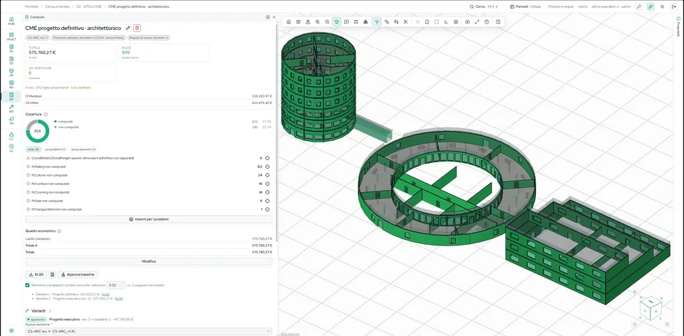Viewport: 684px width, 336px height.
Task: Click the Approva baseline button
Action: (x=78, y=275)
